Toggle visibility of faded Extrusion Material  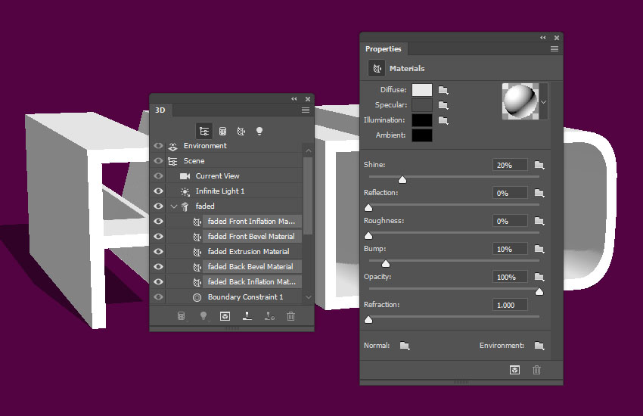(x=158, y=252)
